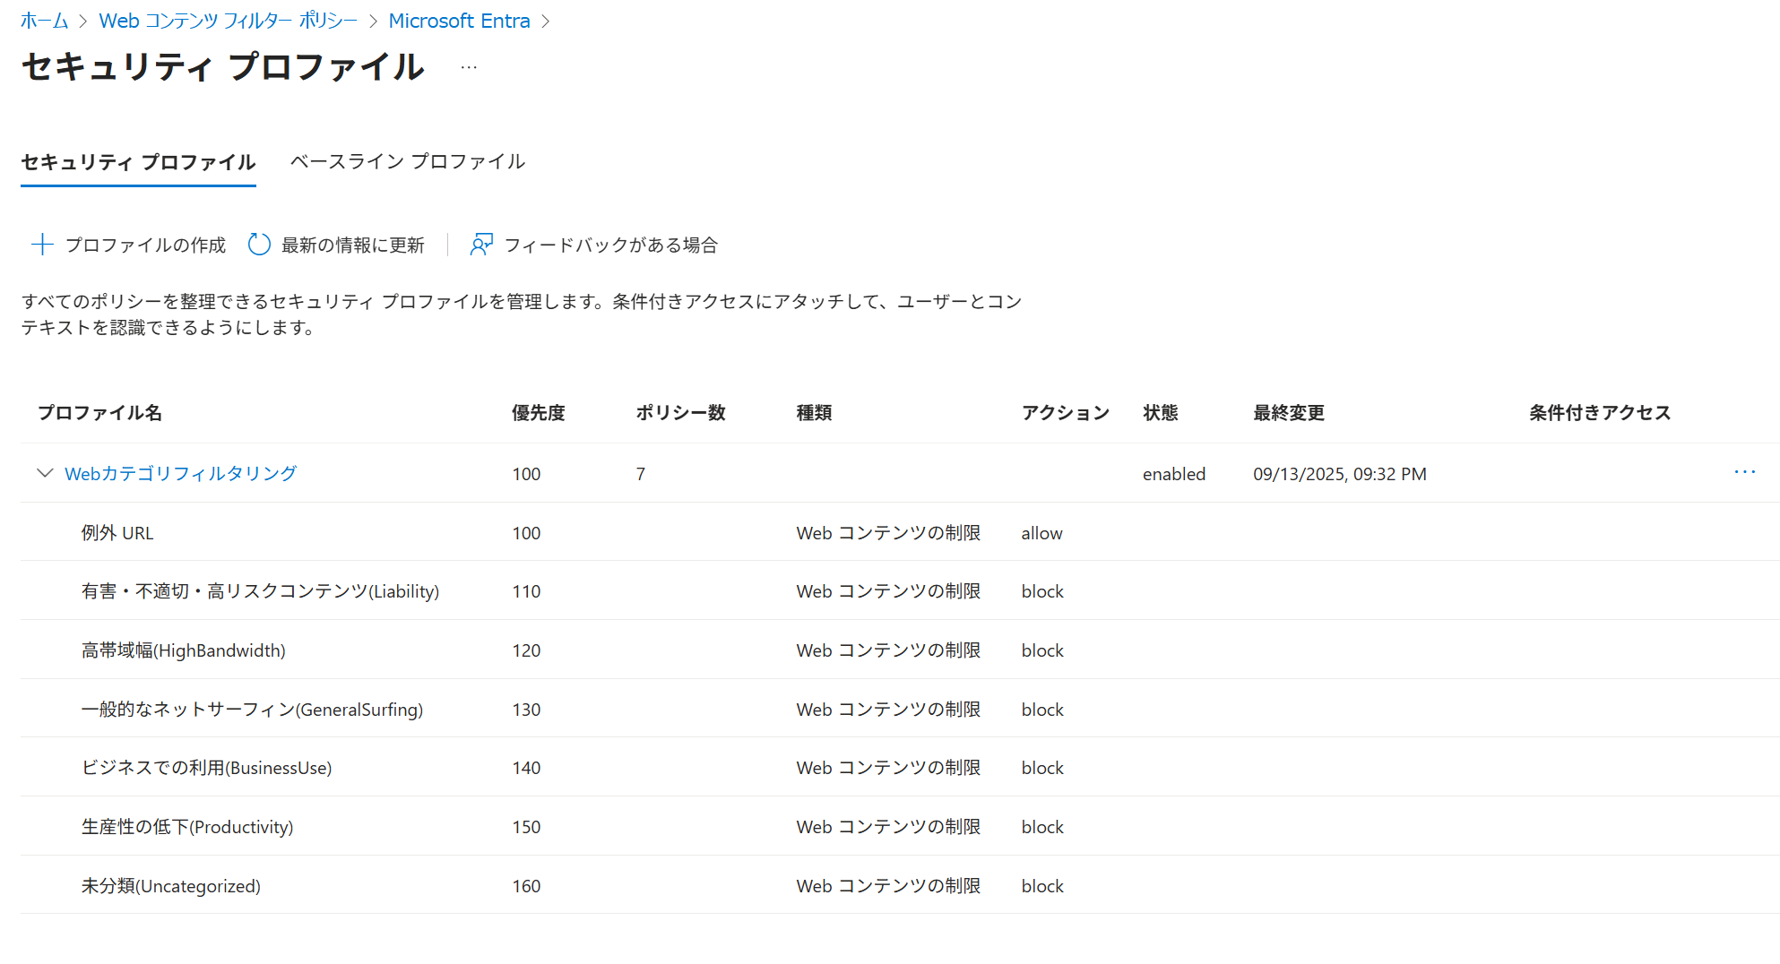Select the 一般的なネットサーフィン(GeneralSurfing) row

tap(900, 709)
